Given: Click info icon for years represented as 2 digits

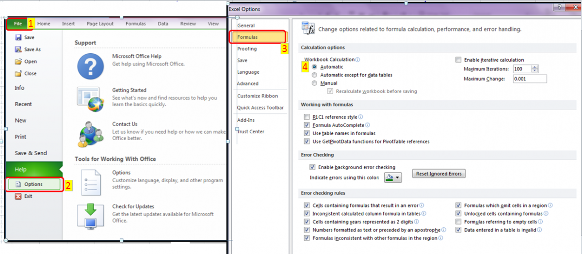Looking at the screenshot, I should point(416,222).
